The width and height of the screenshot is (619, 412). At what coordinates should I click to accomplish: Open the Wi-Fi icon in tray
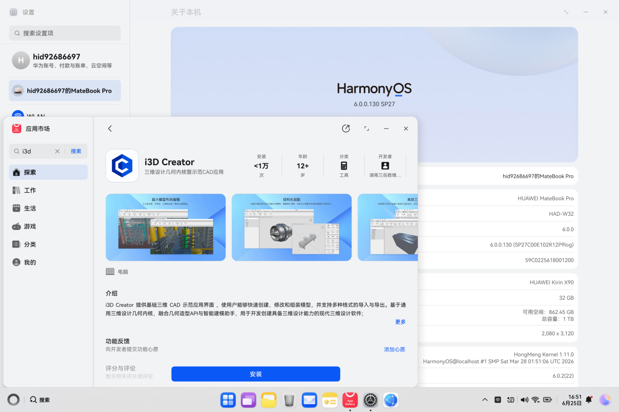click(536, 400)
